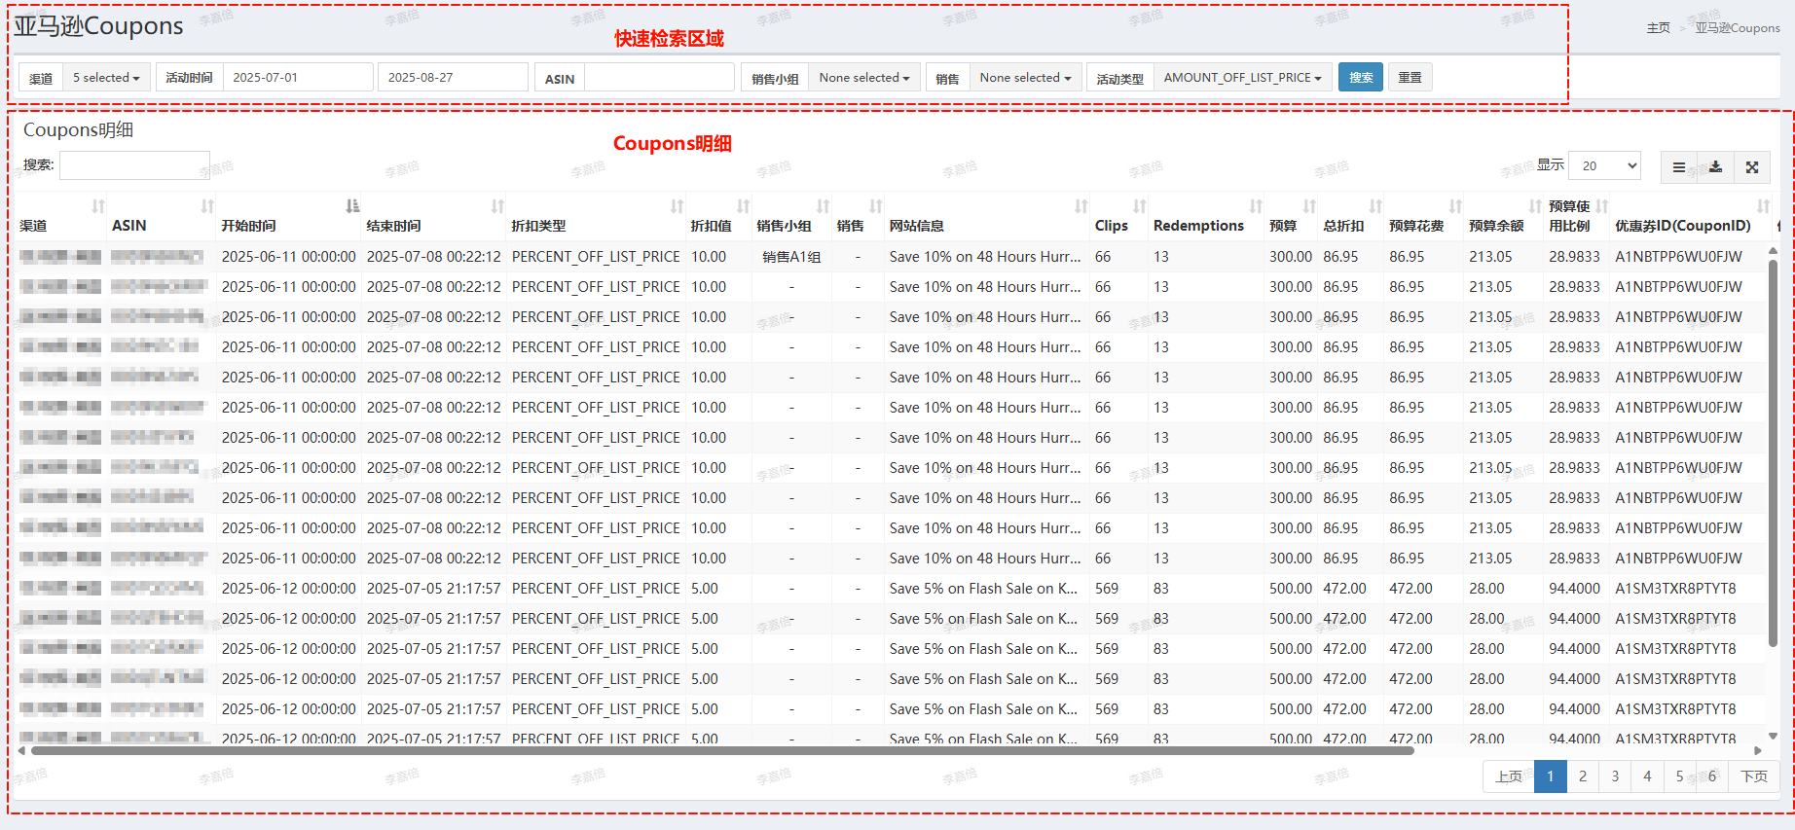Open the table column list menu icon
The image size is (1795, 830).
tap(1679, 167)
